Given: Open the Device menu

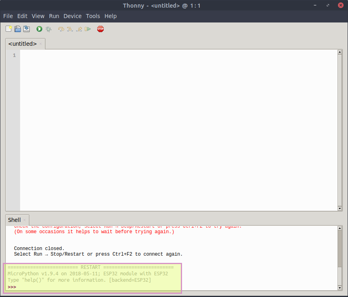Looking at the screenshot, I should [72, 16].
